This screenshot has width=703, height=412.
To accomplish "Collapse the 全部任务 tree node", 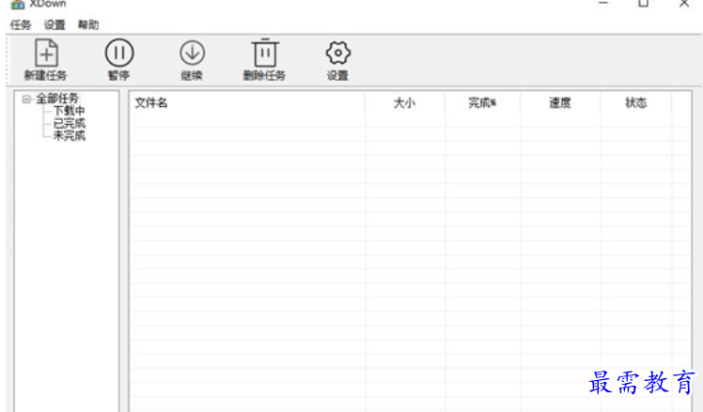I will click(x=26, y=99).
